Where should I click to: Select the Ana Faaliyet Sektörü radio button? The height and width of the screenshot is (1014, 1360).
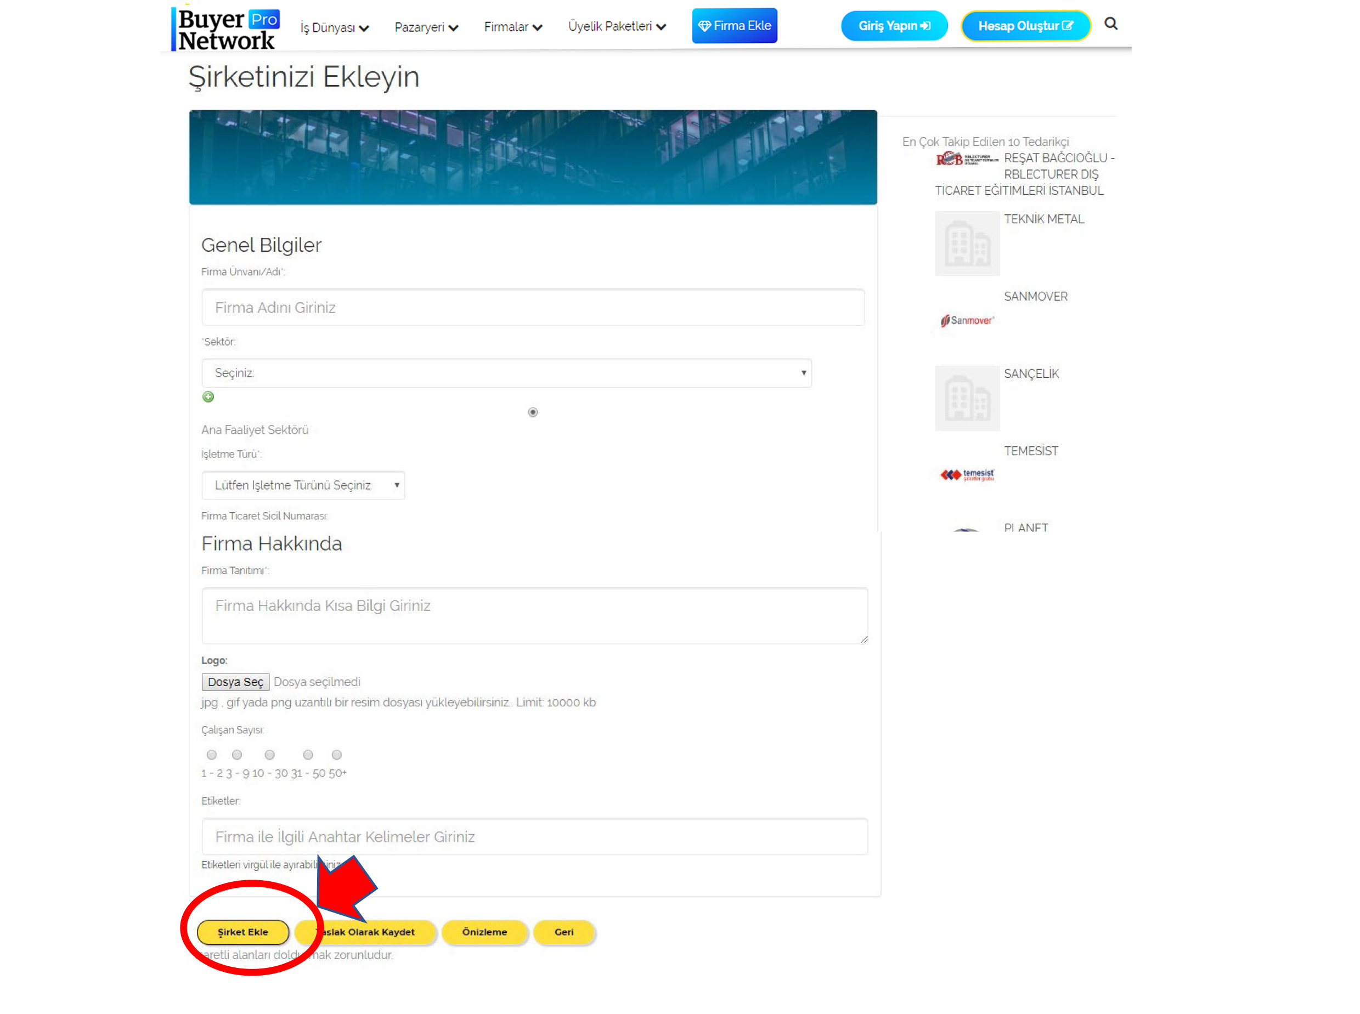(531, 412)
